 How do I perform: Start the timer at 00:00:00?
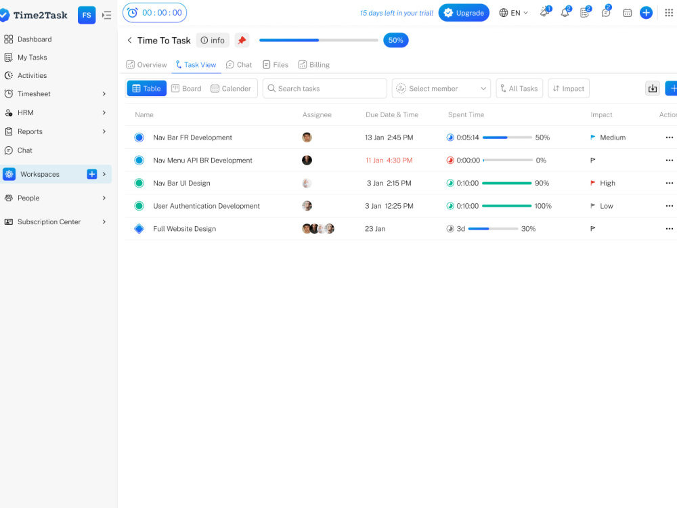coord(154,12)
